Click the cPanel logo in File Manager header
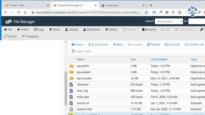 pyautogui.click(x=9, y=22)
